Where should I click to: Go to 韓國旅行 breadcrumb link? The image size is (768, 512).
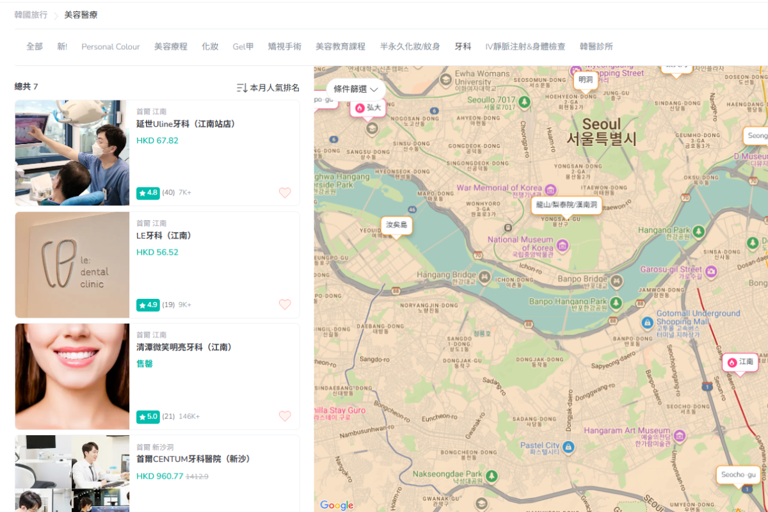click(31, 15)
